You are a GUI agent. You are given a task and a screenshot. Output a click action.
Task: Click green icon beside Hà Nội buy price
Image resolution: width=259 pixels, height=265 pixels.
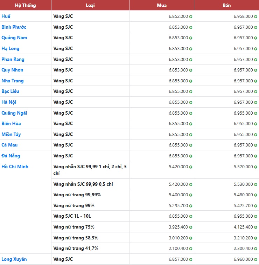coord(191,102)
